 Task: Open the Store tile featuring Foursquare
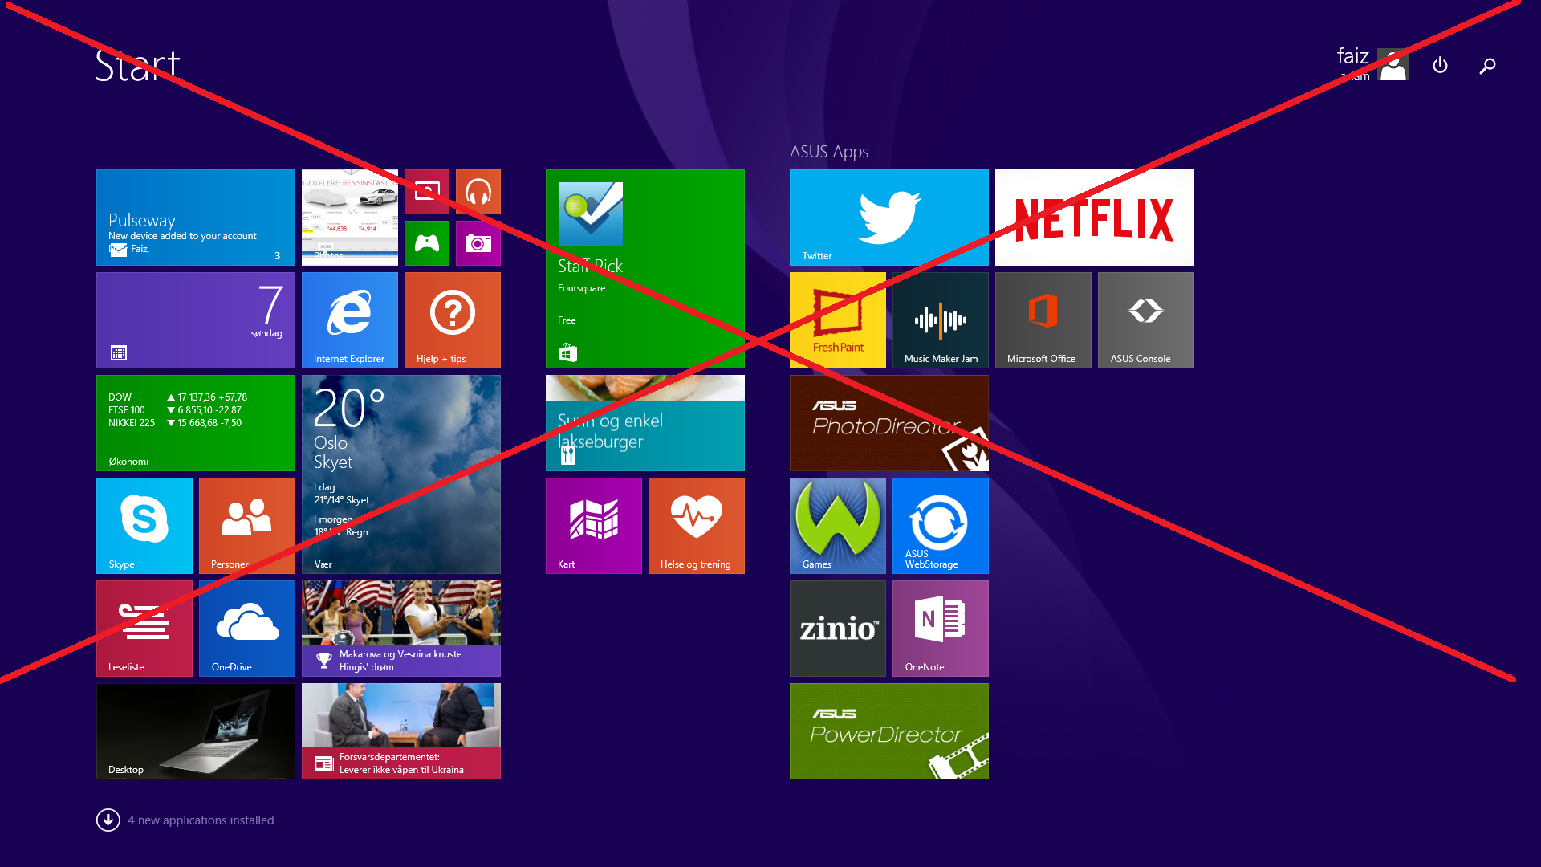pyautogui.click(x=645, y=269)
